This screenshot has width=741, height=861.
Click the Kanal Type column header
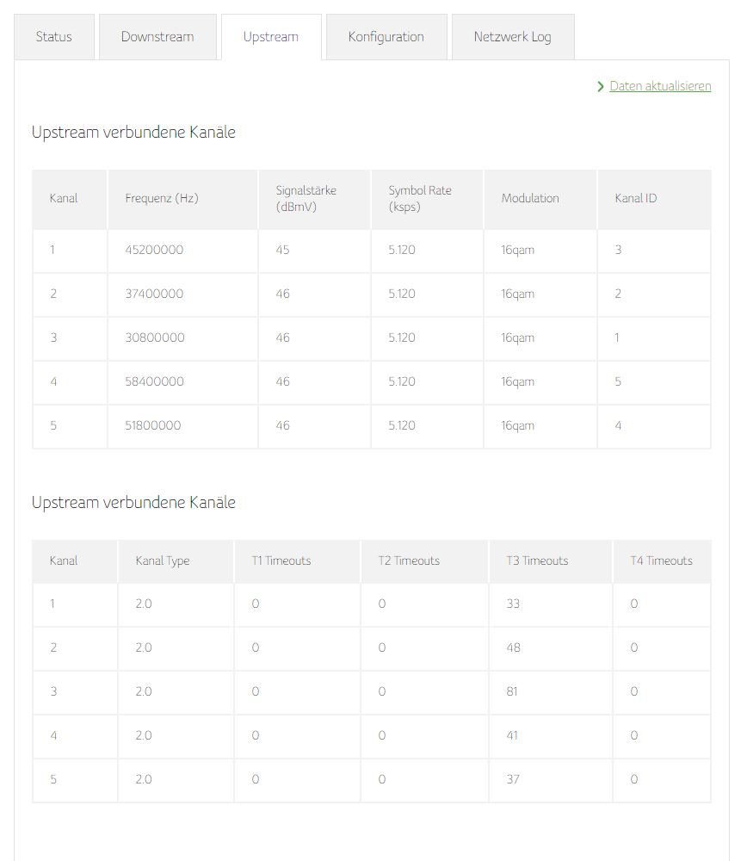(163, 561)
